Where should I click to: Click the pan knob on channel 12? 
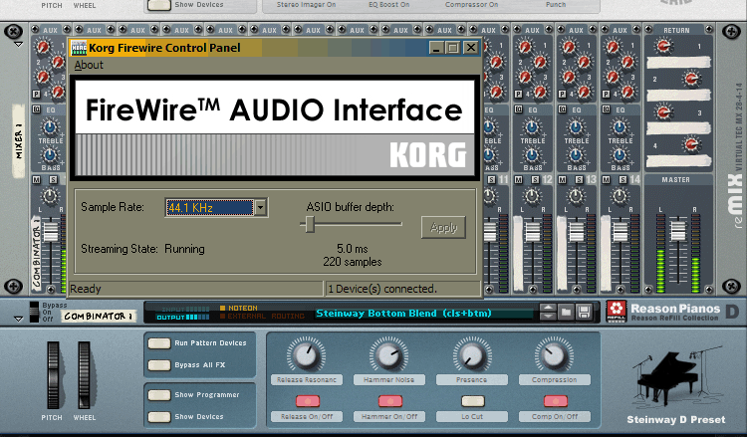tap(532, 196)
